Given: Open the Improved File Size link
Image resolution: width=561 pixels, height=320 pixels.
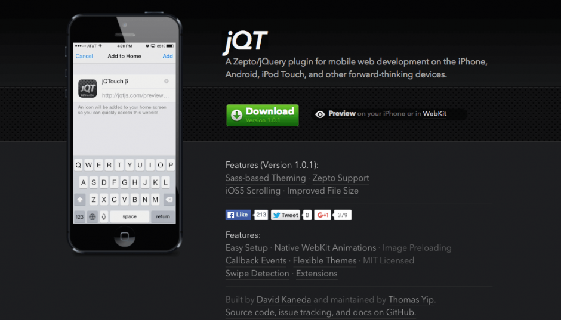Looking at the screenshot, I should [323, 191].
